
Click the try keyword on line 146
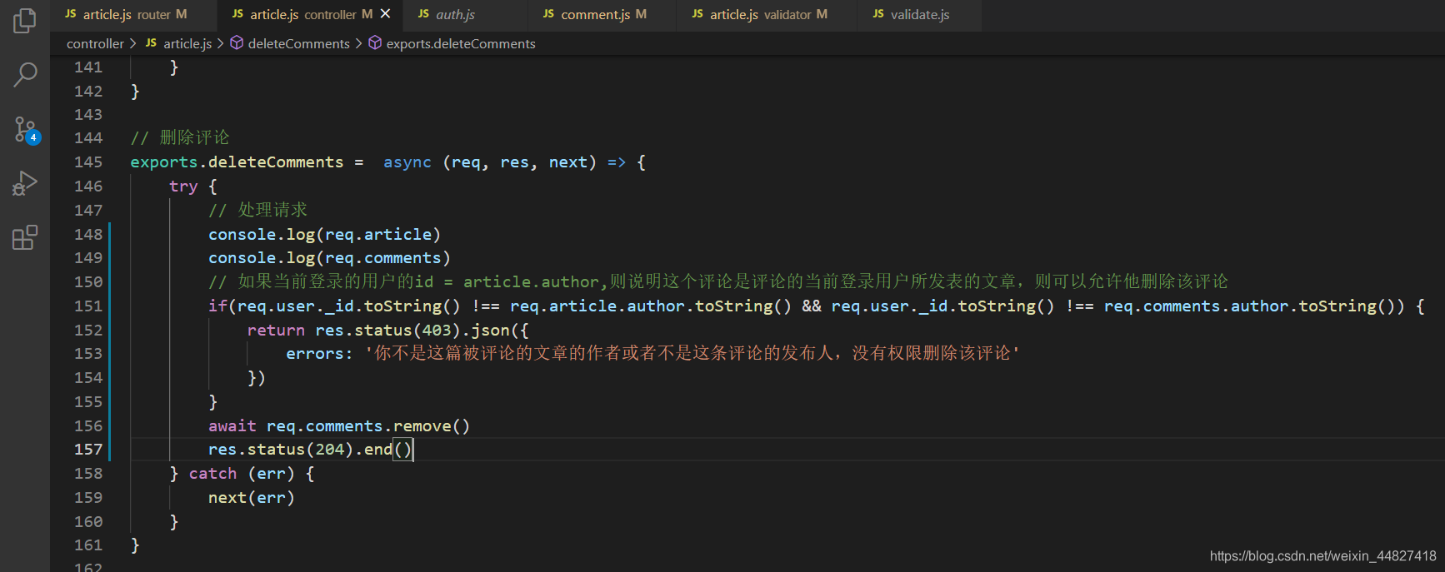(x=183, y=187)
